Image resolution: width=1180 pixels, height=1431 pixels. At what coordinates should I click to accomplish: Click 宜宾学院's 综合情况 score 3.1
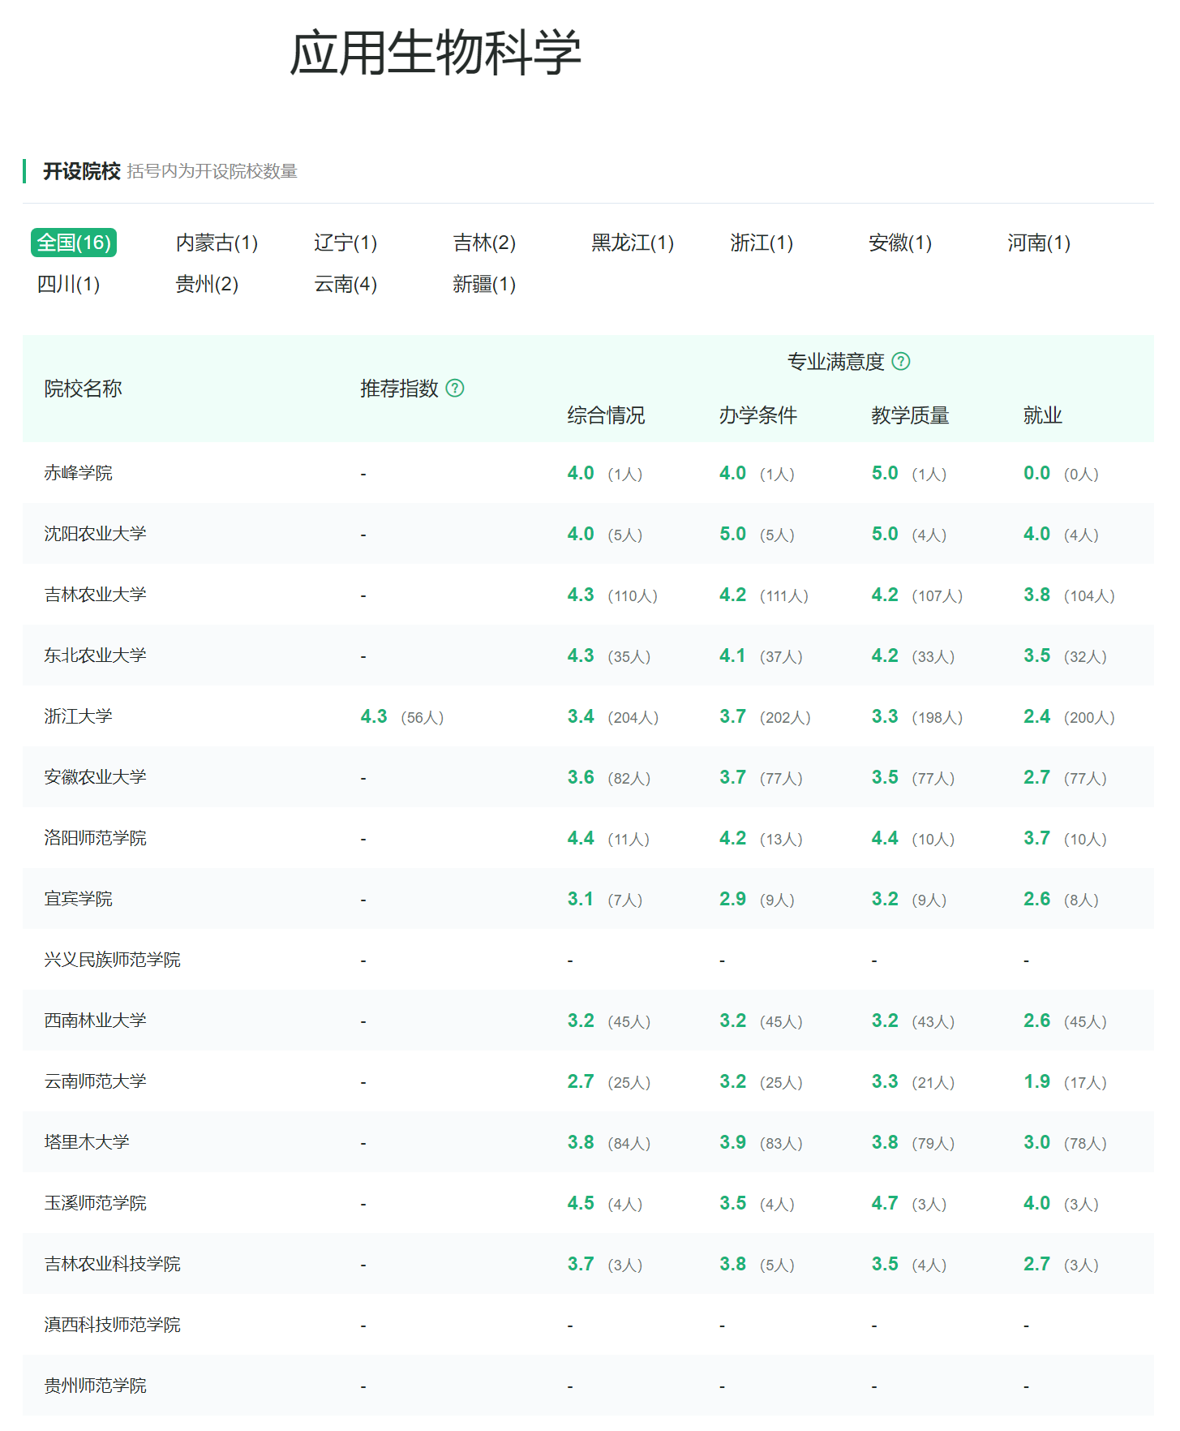581,899
